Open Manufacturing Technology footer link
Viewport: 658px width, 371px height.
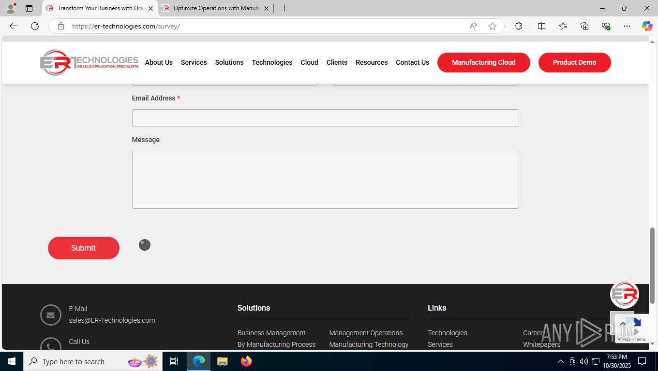[369, 344]
